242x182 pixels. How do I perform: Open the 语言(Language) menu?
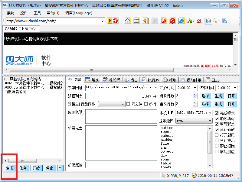79,13
